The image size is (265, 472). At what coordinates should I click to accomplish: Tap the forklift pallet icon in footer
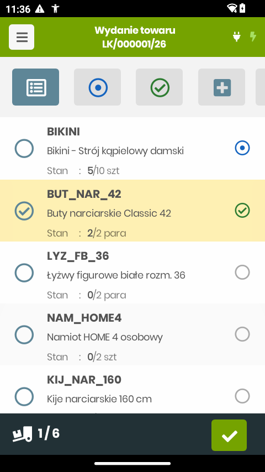coord(22,434)
